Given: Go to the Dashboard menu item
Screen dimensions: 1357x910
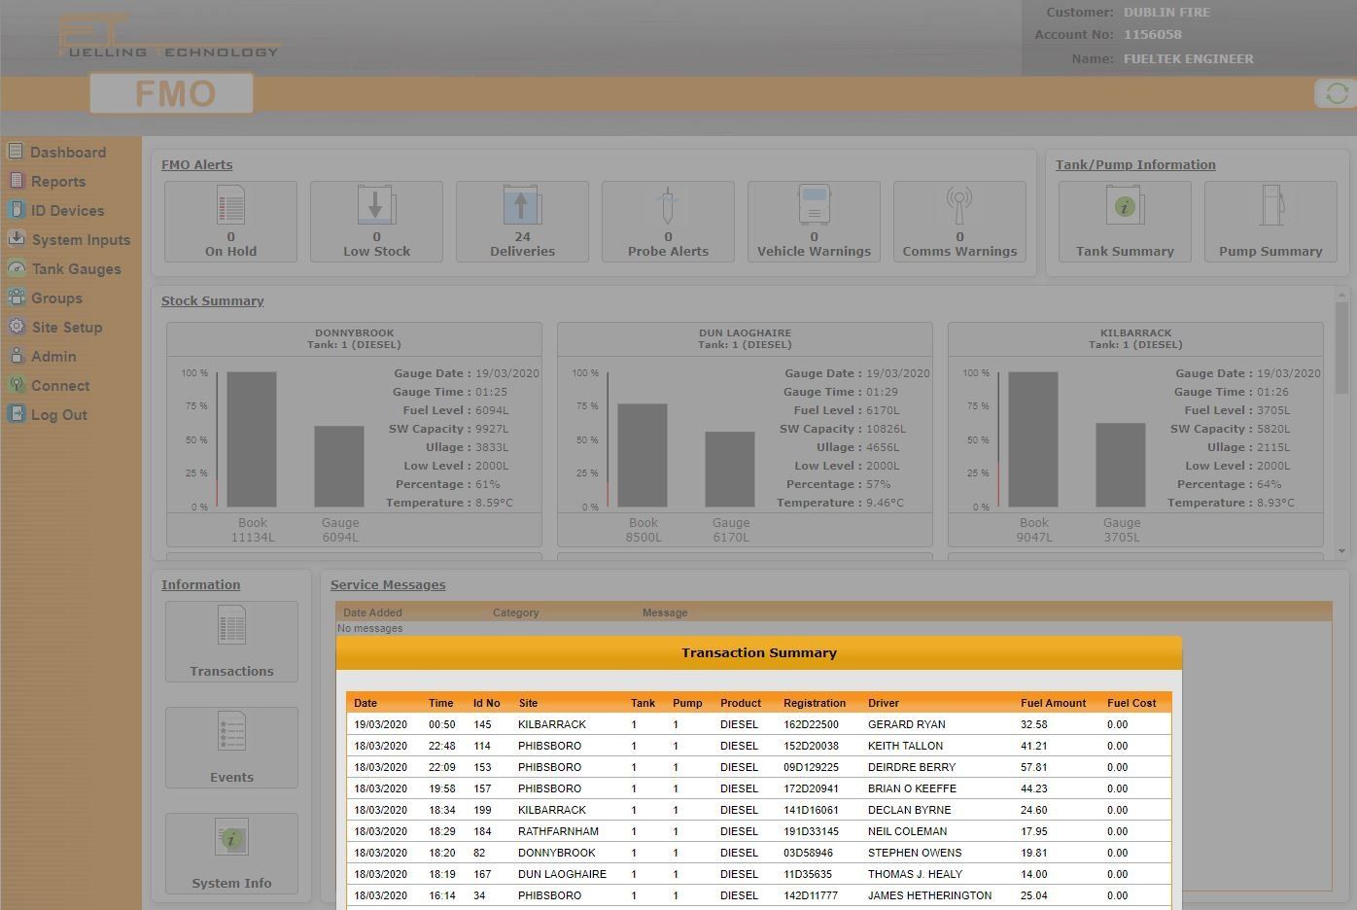Looking at the screenshot, I should 68,153.
